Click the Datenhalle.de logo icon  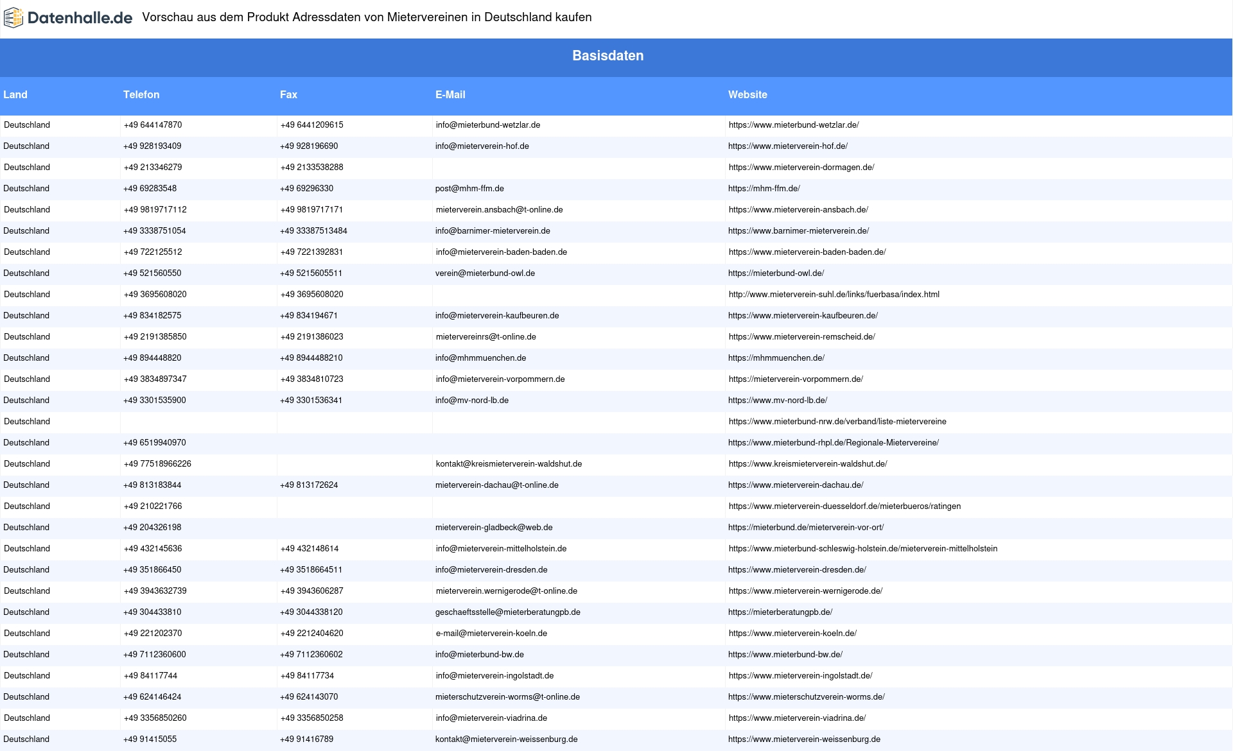(13, 18)
